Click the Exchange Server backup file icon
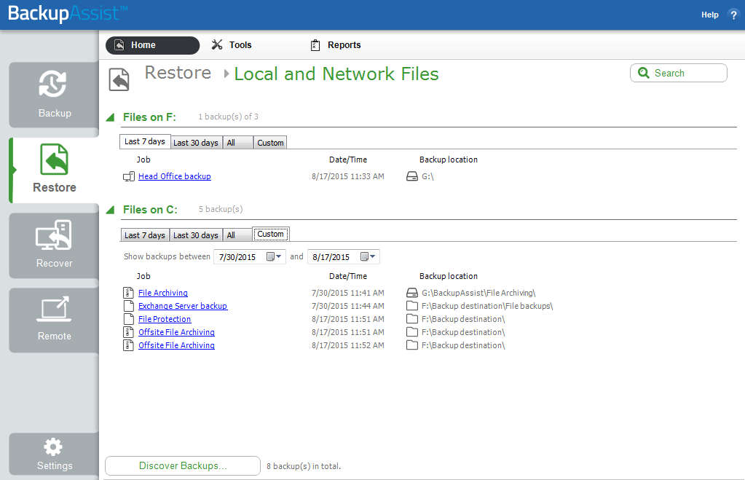 [128, 306]
